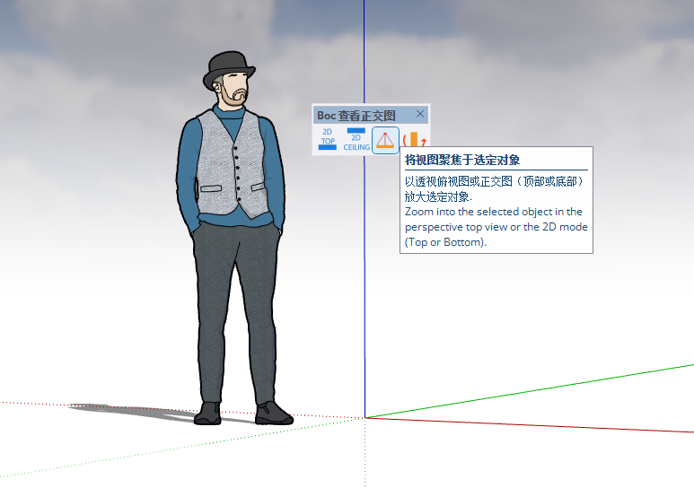Select the gray vest on the figure
This screenshot has width=694, height=488.
(233, 163)
